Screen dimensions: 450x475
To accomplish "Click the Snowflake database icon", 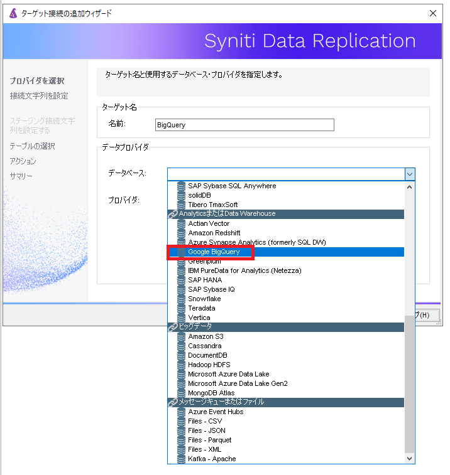I will [x=181, y=299].
